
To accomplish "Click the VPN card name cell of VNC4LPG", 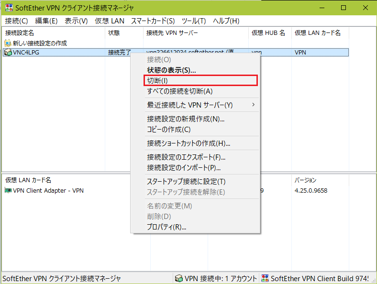I will [300, 53].
